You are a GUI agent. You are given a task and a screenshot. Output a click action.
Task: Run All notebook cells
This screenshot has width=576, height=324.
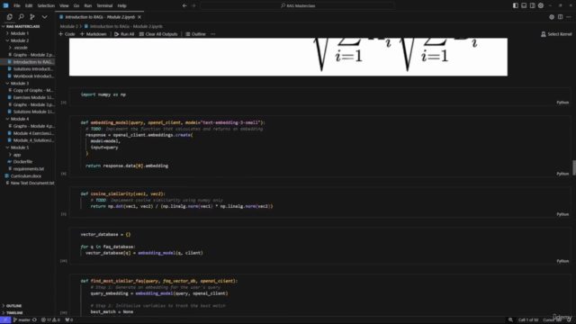pyautogui.click(x=124, y=34)
